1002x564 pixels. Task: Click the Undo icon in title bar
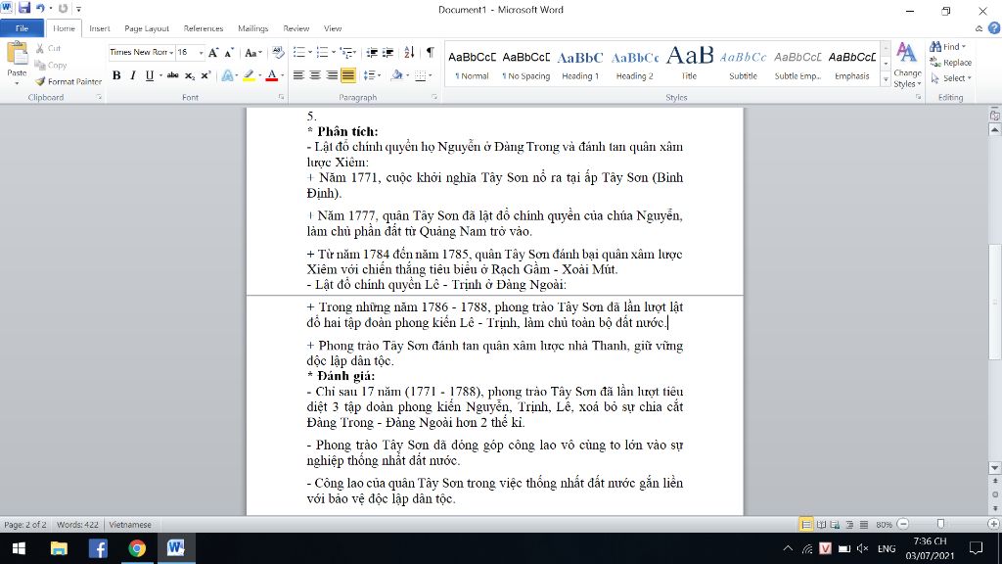(40, 8)
